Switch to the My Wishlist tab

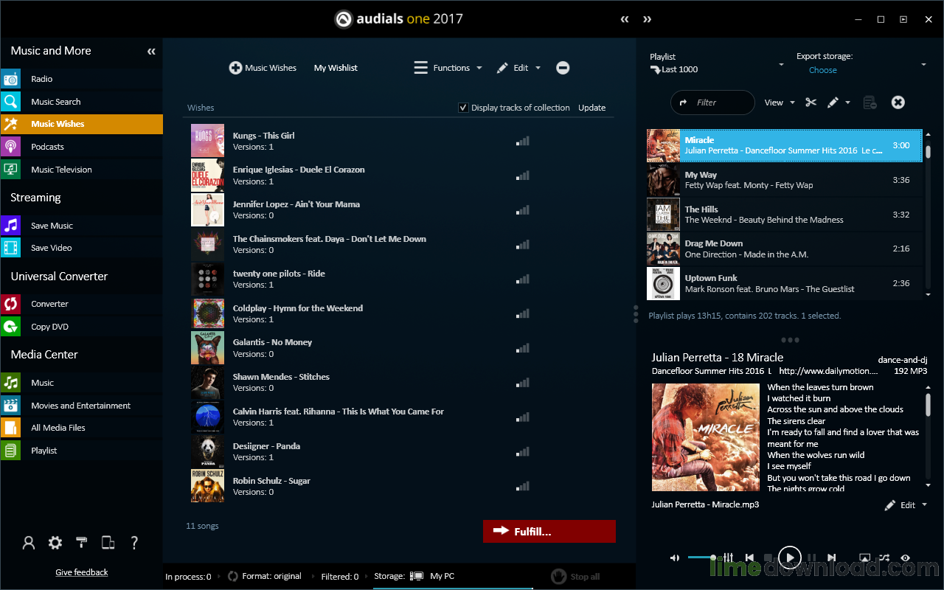(336, 67)
